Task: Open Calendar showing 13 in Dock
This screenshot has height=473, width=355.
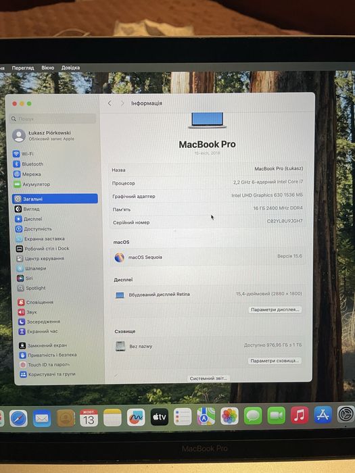Action: pos(89,418)
